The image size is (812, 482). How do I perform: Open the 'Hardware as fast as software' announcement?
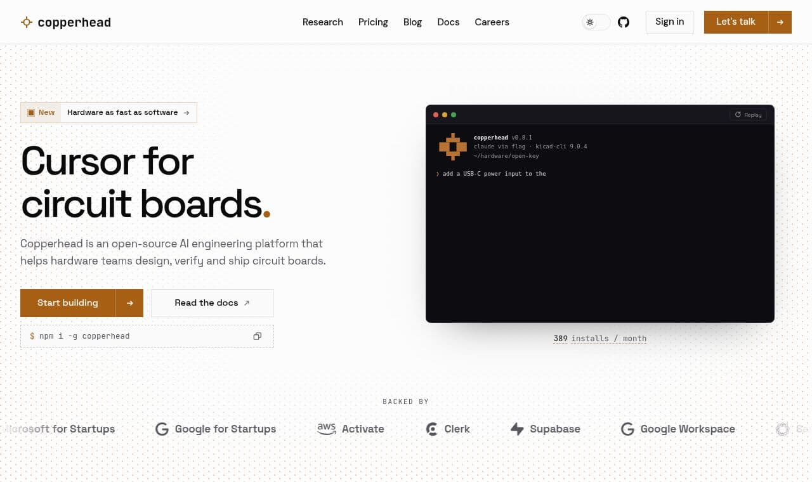pos(128,112)
